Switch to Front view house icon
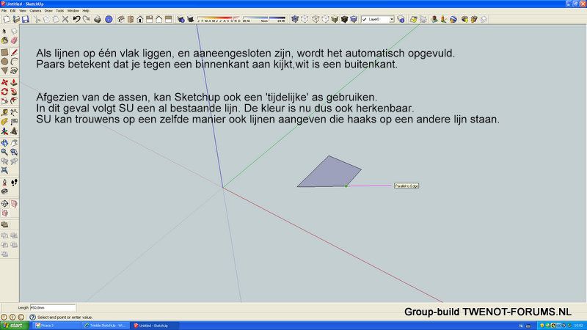The height and width of the screenshot is (330, 587). (140, 19)
